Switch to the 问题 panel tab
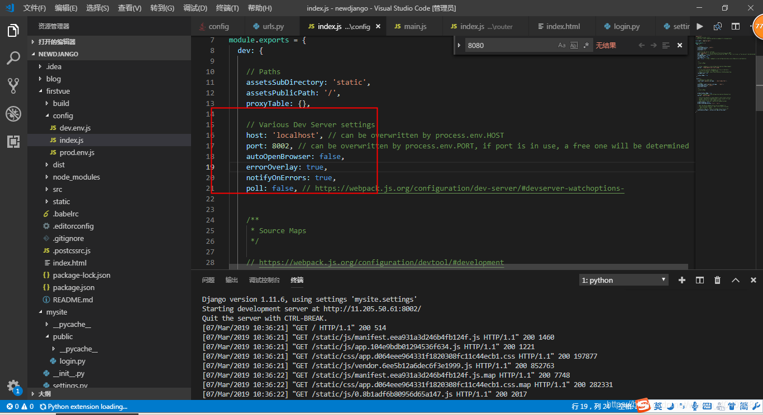This screenshot has height=415, width=763. [208, 280]
